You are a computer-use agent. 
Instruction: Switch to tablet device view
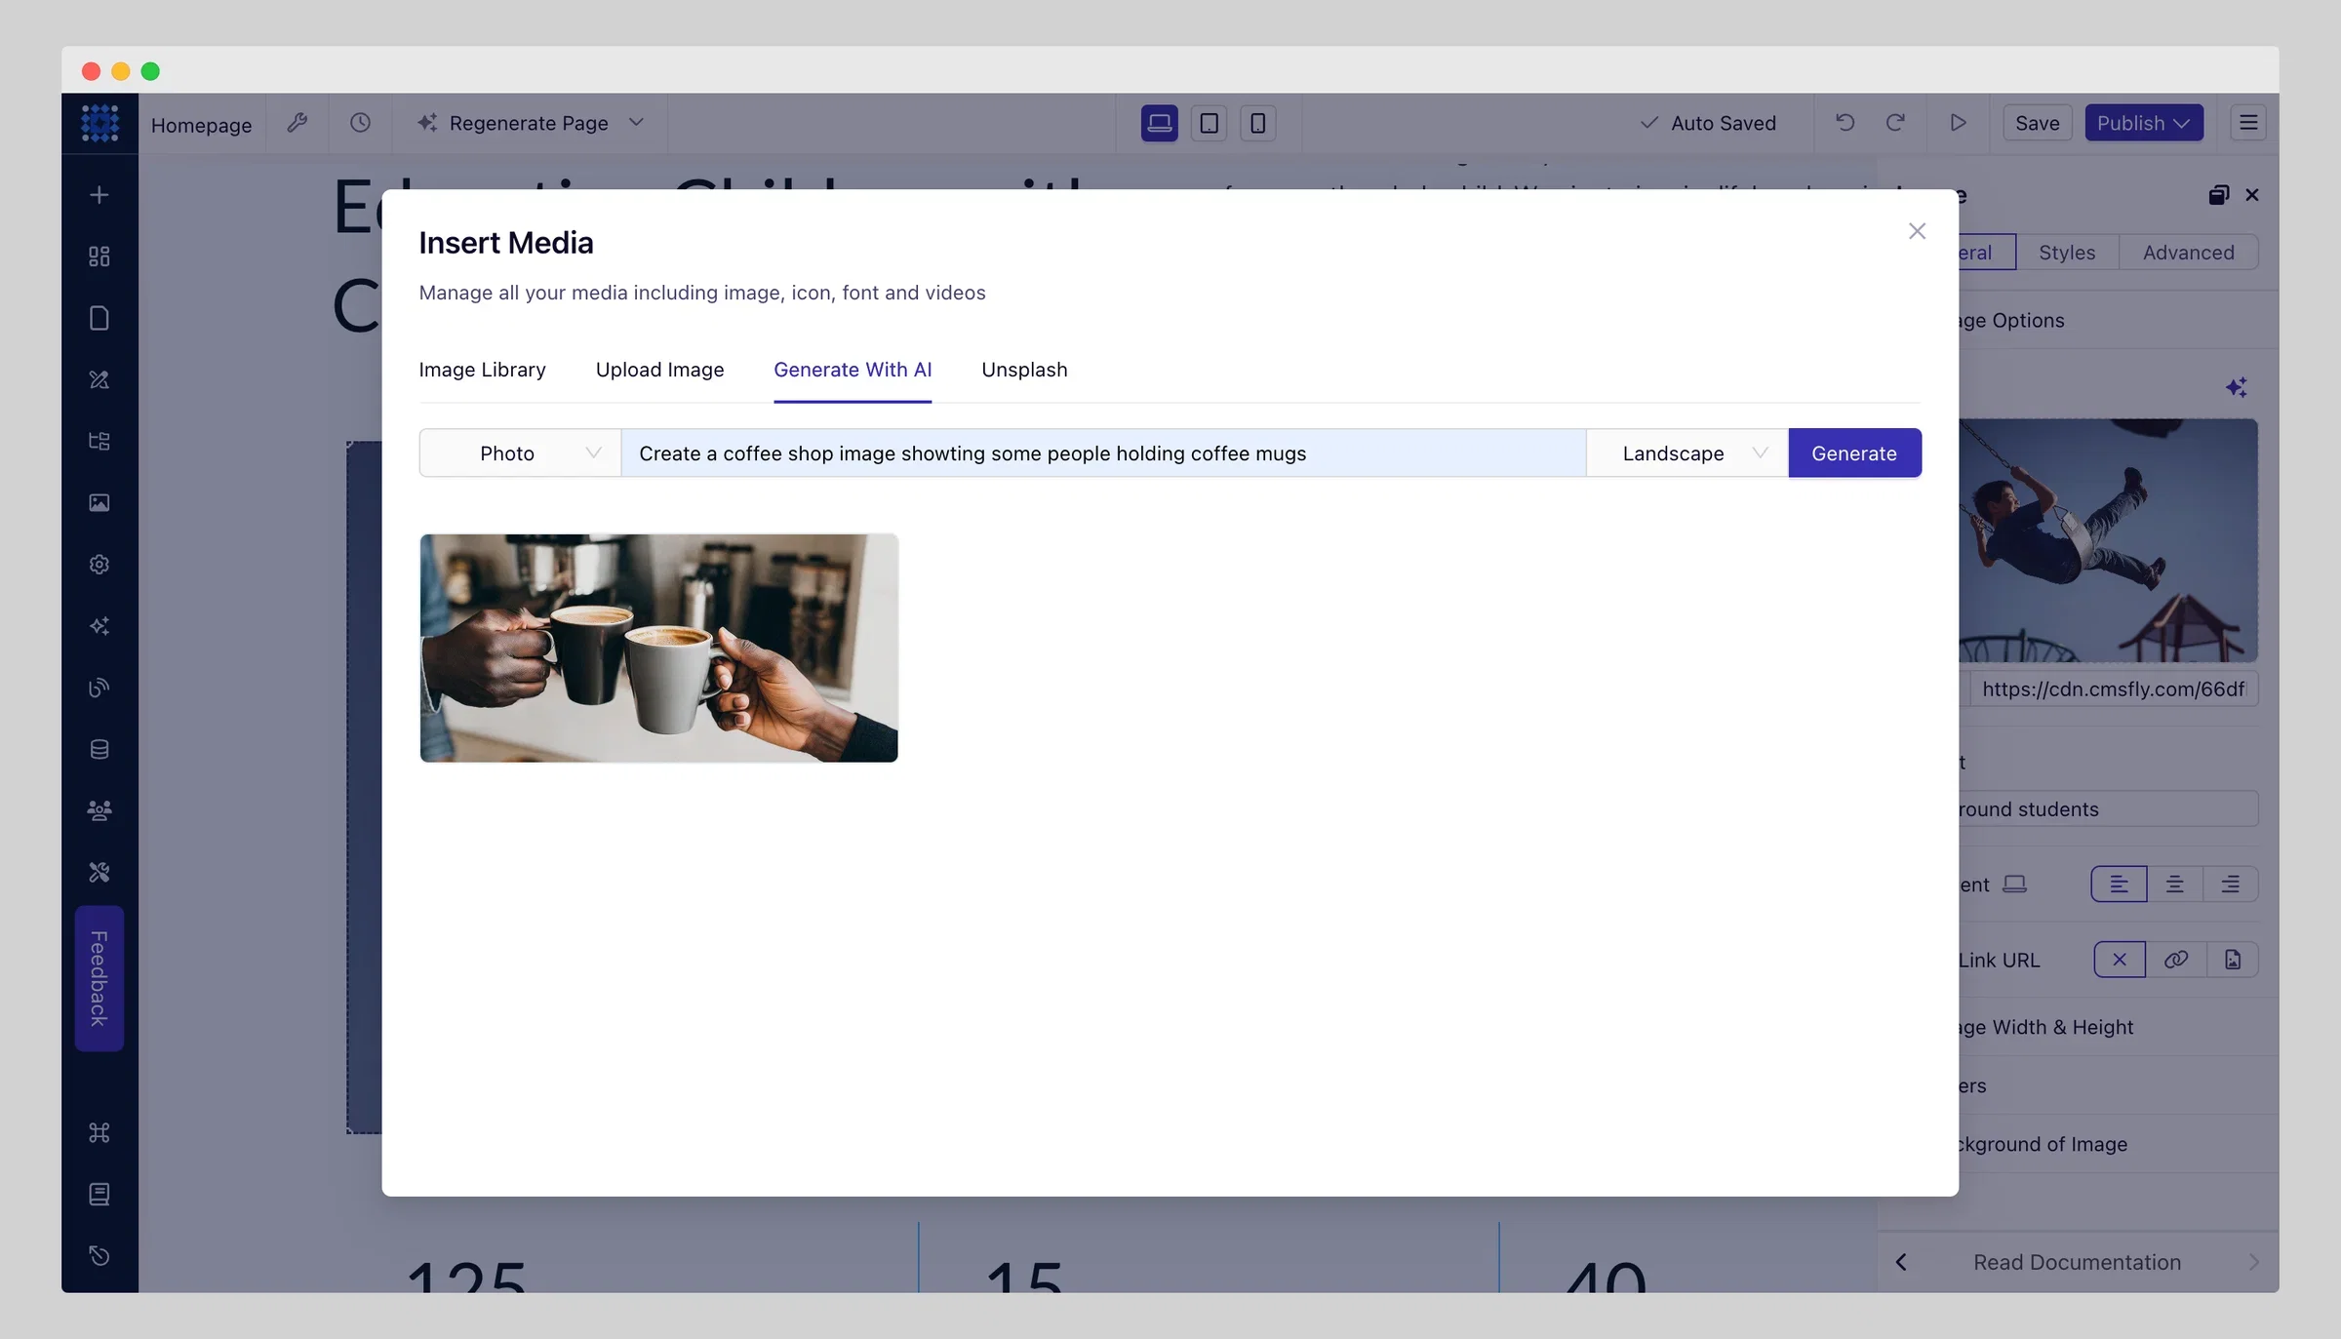1209,123
